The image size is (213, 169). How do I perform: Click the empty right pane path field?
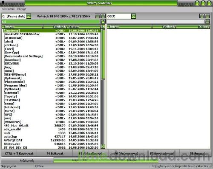tap(155, 22)
